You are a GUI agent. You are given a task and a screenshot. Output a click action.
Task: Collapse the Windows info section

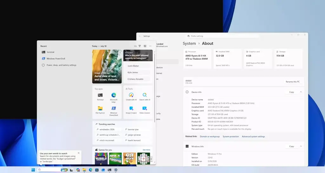301,146
